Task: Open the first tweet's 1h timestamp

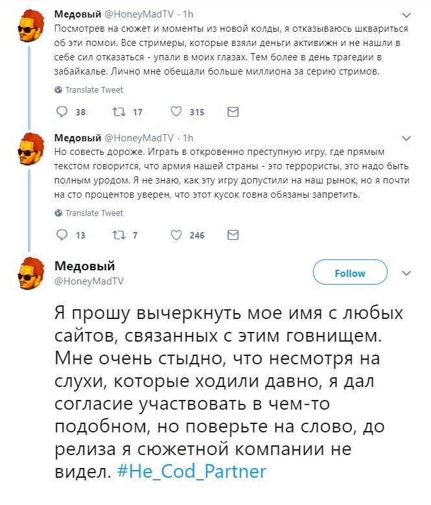Action: (x=188, y=14)
